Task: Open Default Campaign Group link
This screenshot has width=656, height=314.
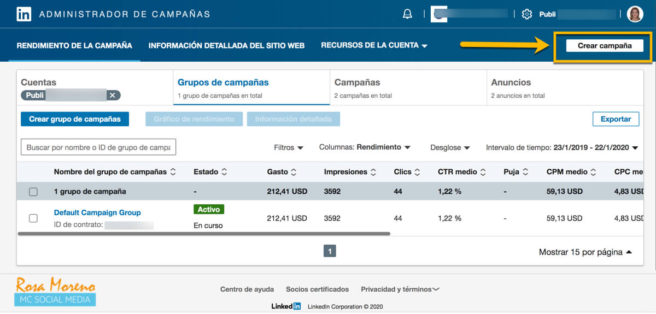Action: pyautogui.click(x=97, y=212)
